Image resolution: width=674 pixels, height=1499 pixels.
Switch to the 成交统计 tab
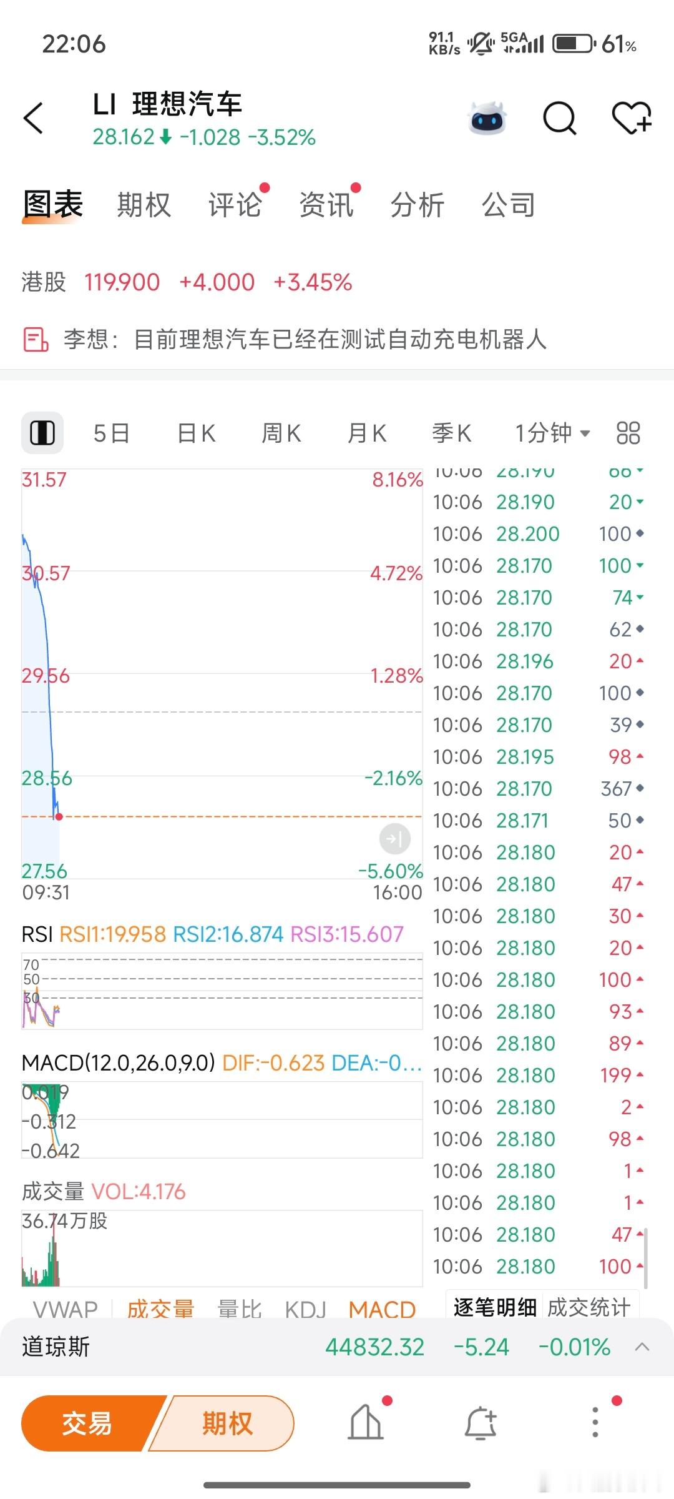tap(589, 1307)
